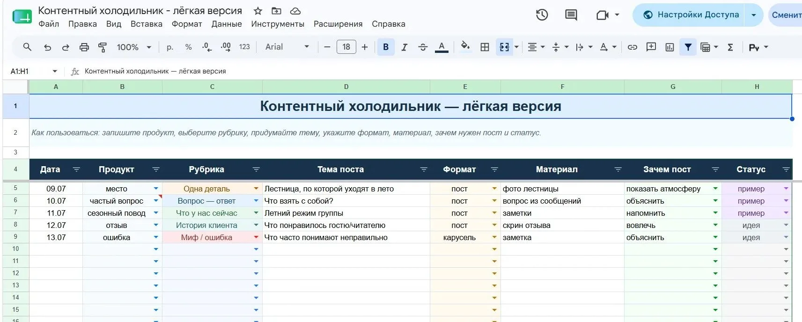Image resolution: width=802 pixels, height=322 pixels.
Task: Toggle merge cells button
Action: pyautogui.click(x=504, y=47)
